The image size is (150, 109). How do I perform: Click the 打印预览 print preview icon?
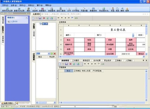(x=76, y=10)
